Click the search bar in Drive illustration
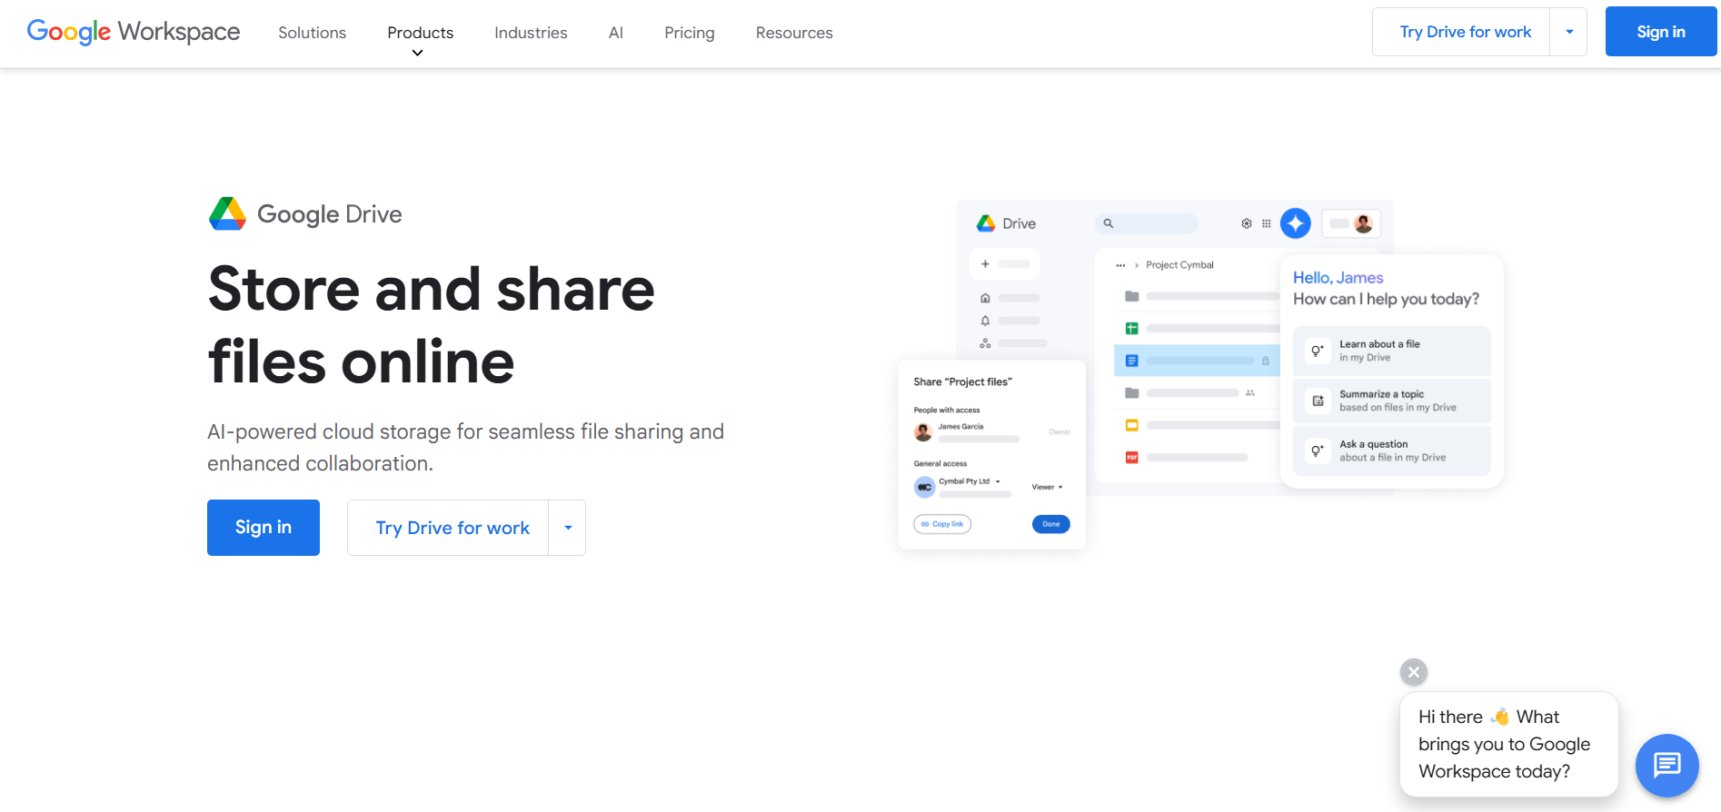Viewport: 1721px width, 812px height. point(1147,223)
